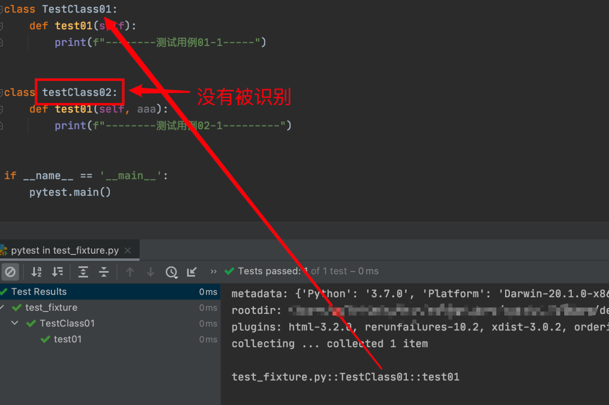Show hidden toolbar actions with chevron

point(213,272)
